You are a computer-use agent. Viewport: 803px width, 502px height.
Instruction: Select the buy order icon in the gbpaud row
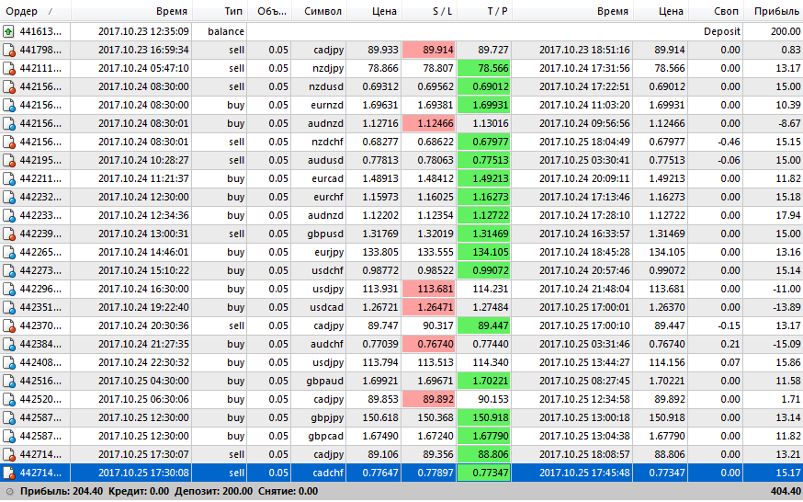point(8,382)
